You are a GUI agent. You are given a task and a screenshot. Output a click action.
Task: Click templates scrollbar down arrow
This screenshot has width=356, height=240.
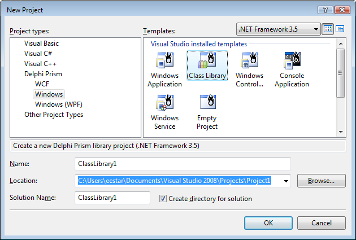(341, 132)
